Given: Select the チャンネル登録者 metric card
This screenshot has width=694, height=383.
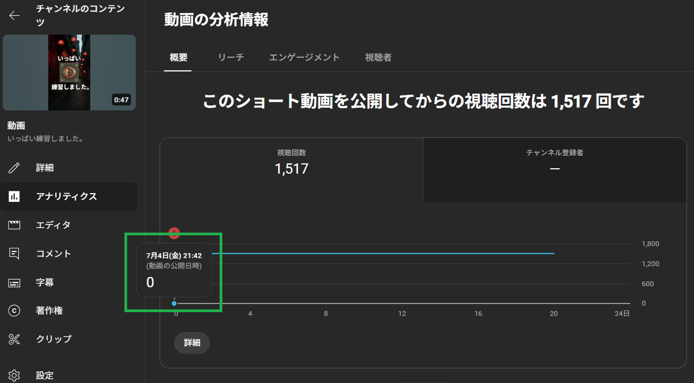Looking at the screenshot, I should [x=555, y=170].
